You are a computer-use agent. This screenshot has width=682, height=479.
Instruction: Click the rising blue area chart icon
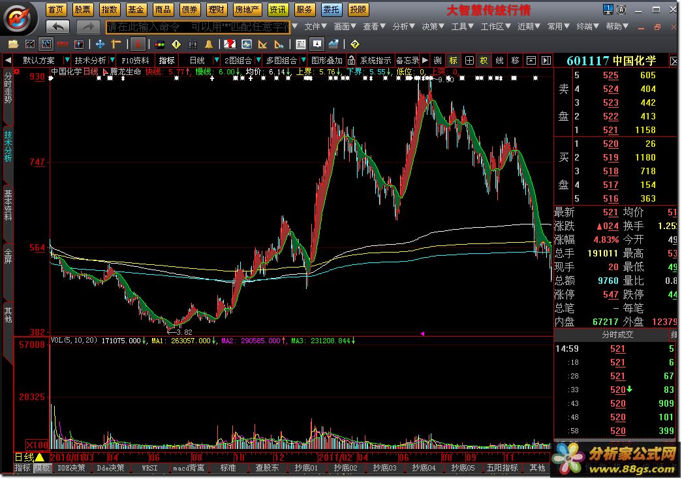(x=333, y=44)
